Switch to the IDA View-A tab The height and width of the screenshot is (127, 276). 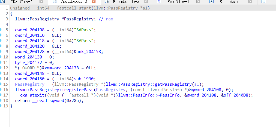point(22,2)
